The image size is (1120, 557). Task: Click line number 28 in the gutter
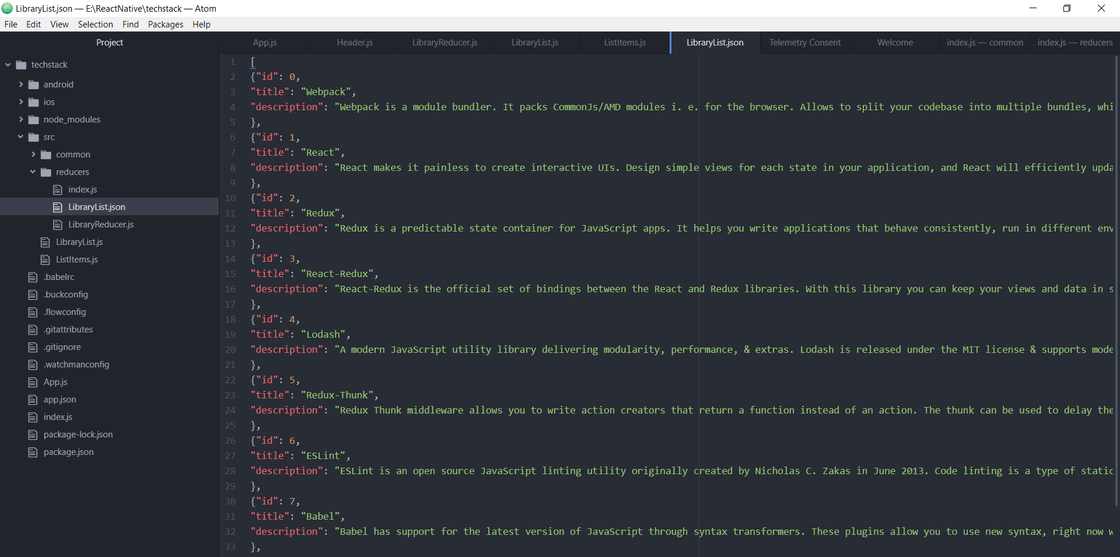tap(231, 471)
